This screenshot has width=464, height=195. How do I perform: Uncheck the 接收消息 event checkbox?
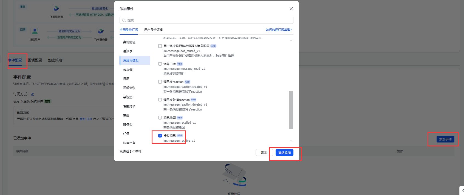(x=160, y=136)
